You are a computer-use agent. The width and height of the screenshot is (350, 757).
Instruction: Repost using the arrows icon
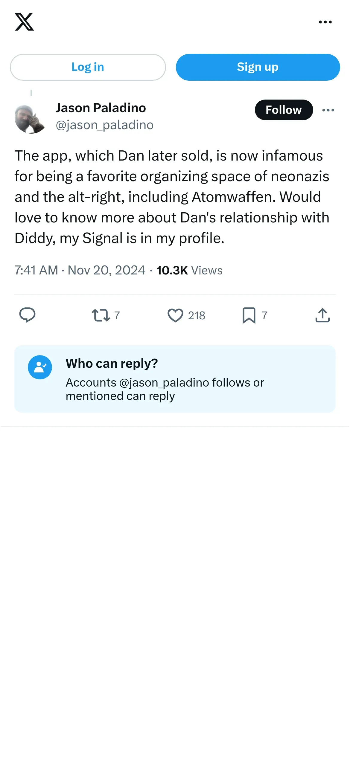click(101, 315)
